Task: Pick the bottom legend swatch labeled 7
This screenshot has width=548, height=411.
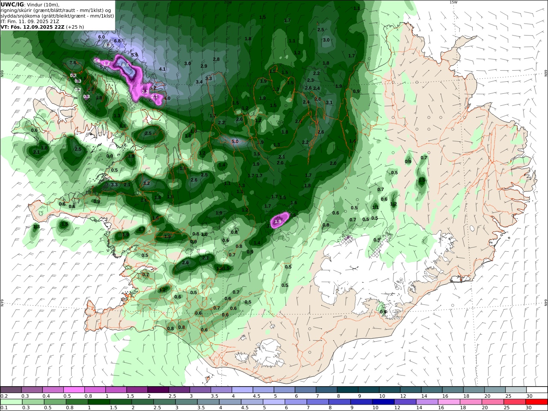Action: 318,402
